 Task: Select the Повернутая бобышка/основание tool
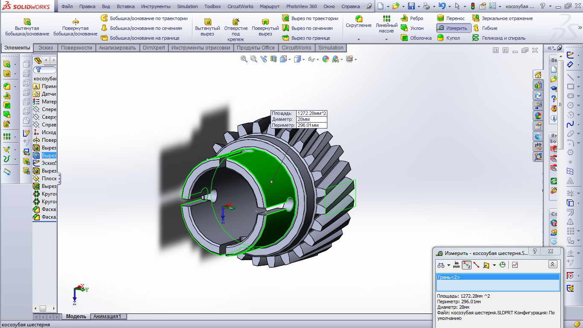[x=76, y=27]
